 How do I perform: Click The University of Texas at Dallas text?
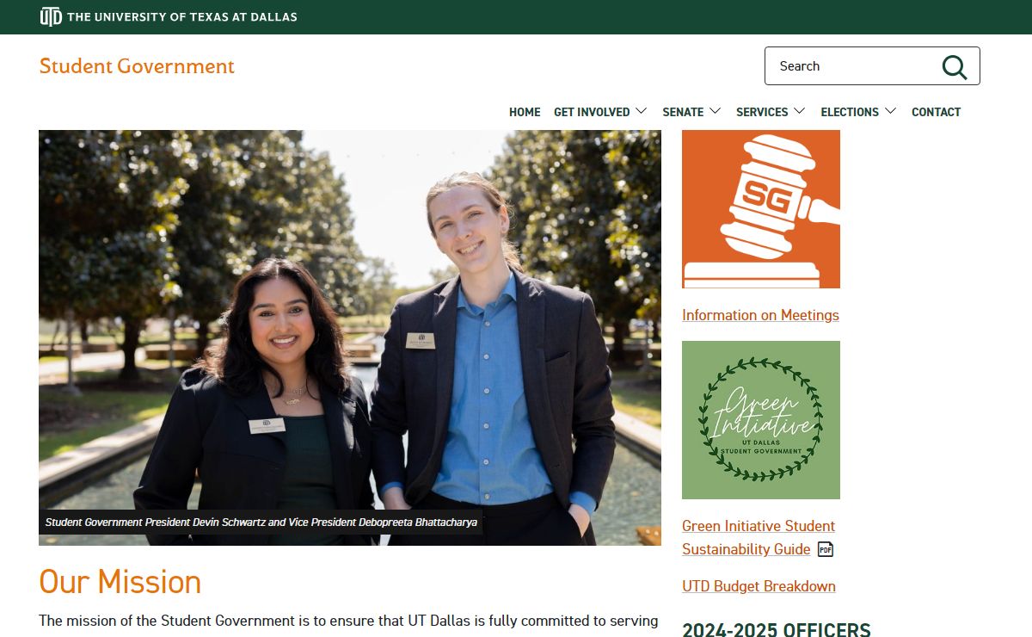point(182,16)
